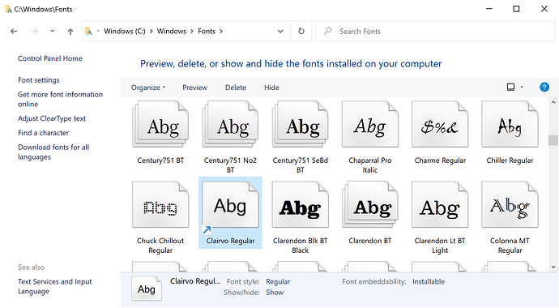Screen dimensions: 559x308
Task: Select the Century751 No2 BT font icon
Action: (230, 124)
